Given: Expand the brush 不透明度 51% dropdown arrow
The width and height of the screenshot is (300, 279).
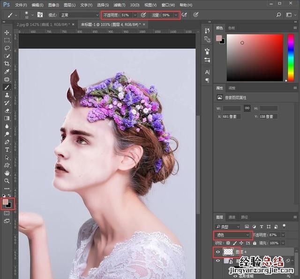Looking at the screenshot, I should pos(135,15).
